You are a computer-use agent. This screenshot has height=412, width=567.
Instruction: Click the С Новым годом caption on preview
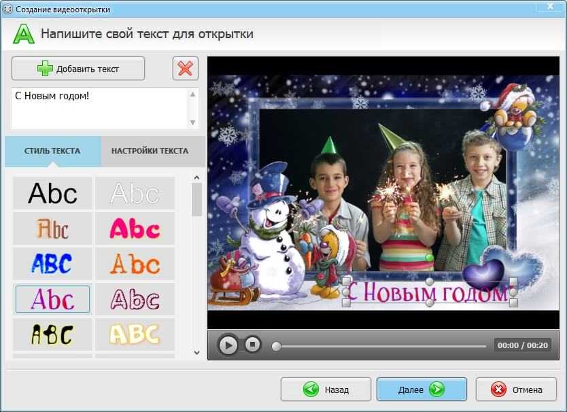tap(428, 293)
